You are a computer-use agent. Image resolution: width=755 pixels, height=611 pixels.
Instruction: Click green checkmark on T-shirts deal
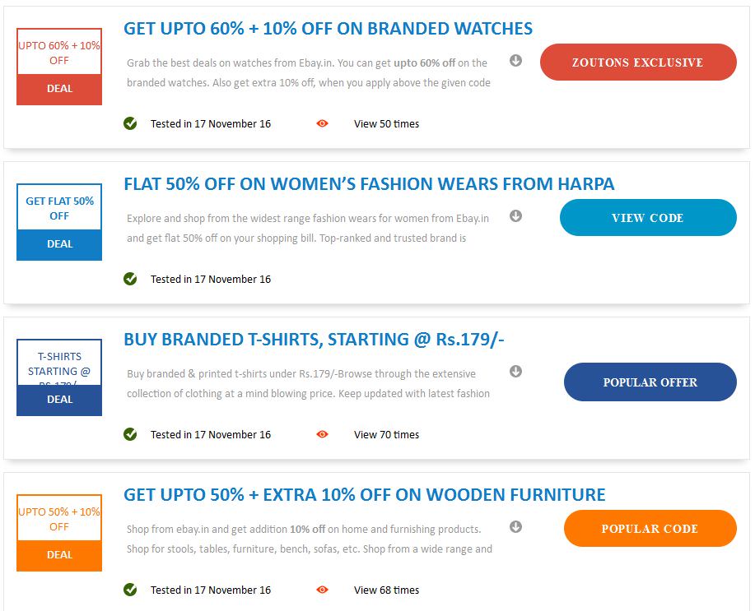(x=130, y=434)
